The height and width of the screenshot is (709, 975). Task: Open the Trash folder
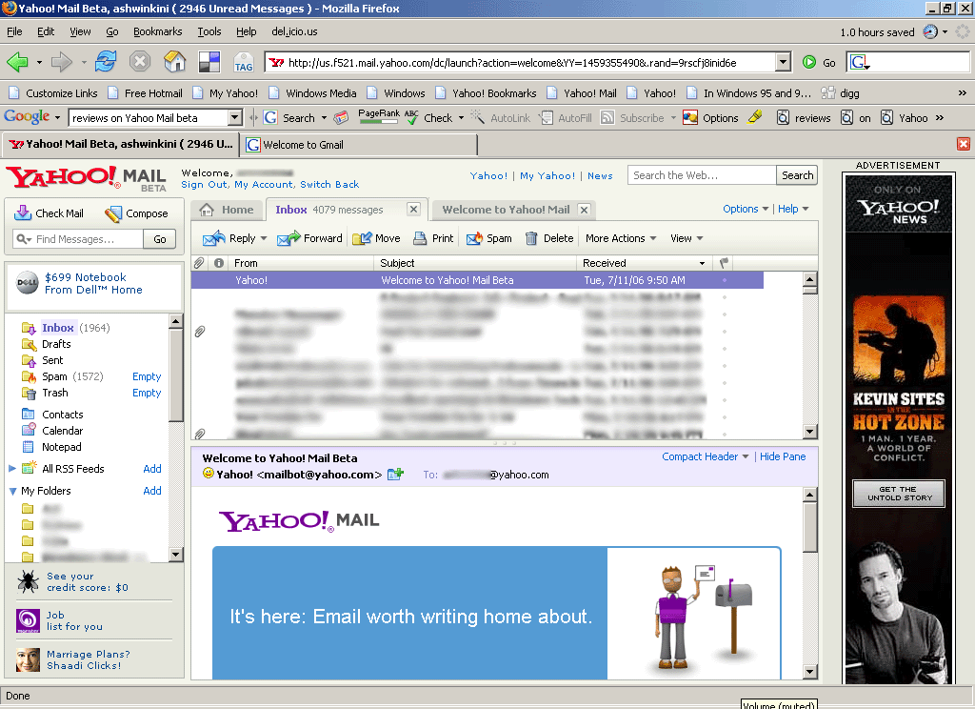[54, 393]
